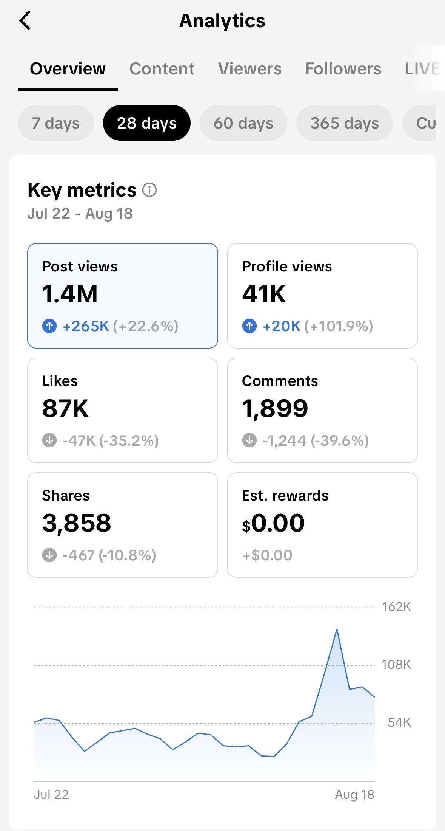Select the Comments metric card
This screenshot has height=831, width=445.
[322, 410]
